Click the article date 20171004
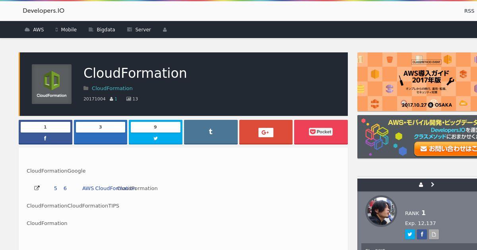This screenshot has height=250, width=477. (x=95, y=99)
